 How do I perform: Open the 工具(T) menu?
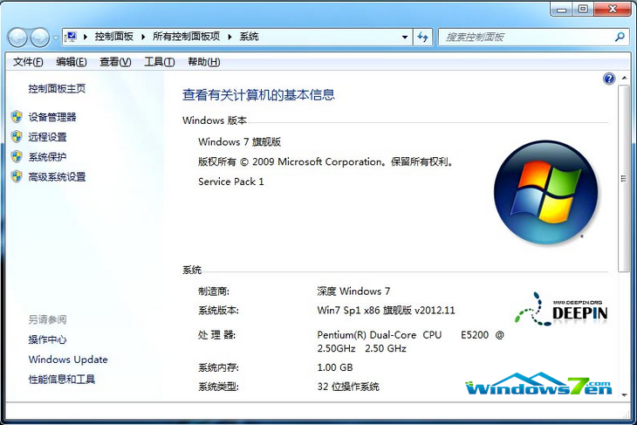160,62
